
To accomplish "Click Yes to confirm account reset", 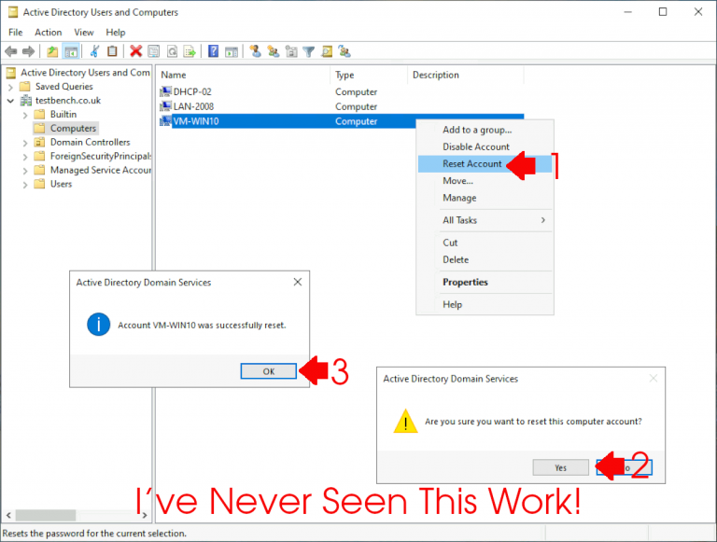I will coord(560,467).
